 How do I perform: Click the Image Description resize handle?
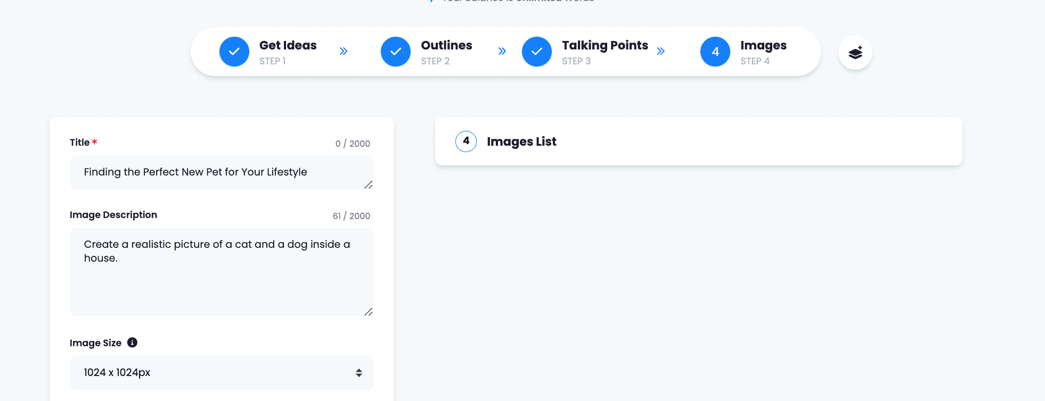tap(368, 312)
